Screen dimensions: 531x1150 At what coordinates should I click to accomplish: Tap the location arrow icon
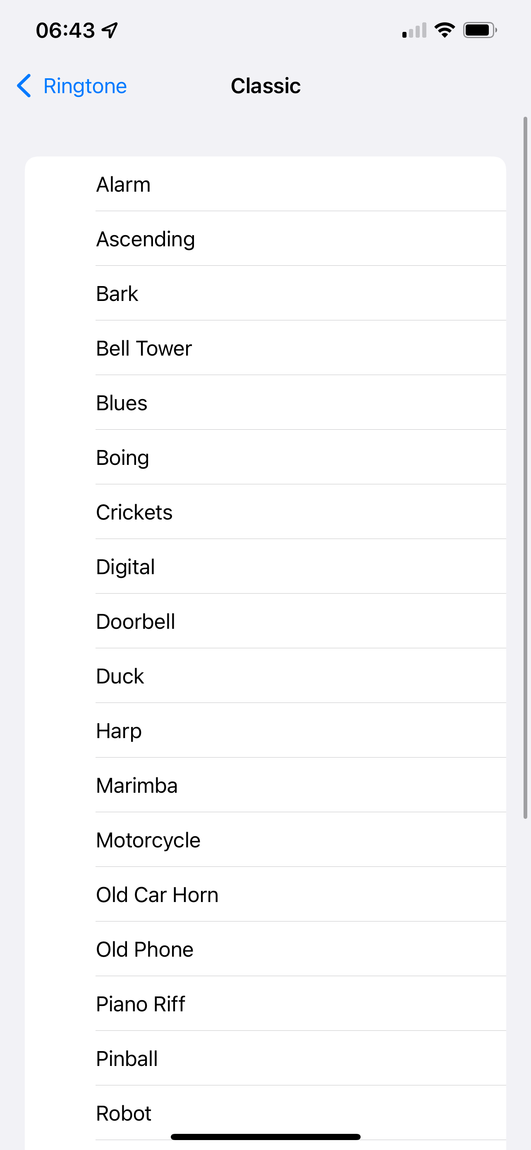(110, 30)
